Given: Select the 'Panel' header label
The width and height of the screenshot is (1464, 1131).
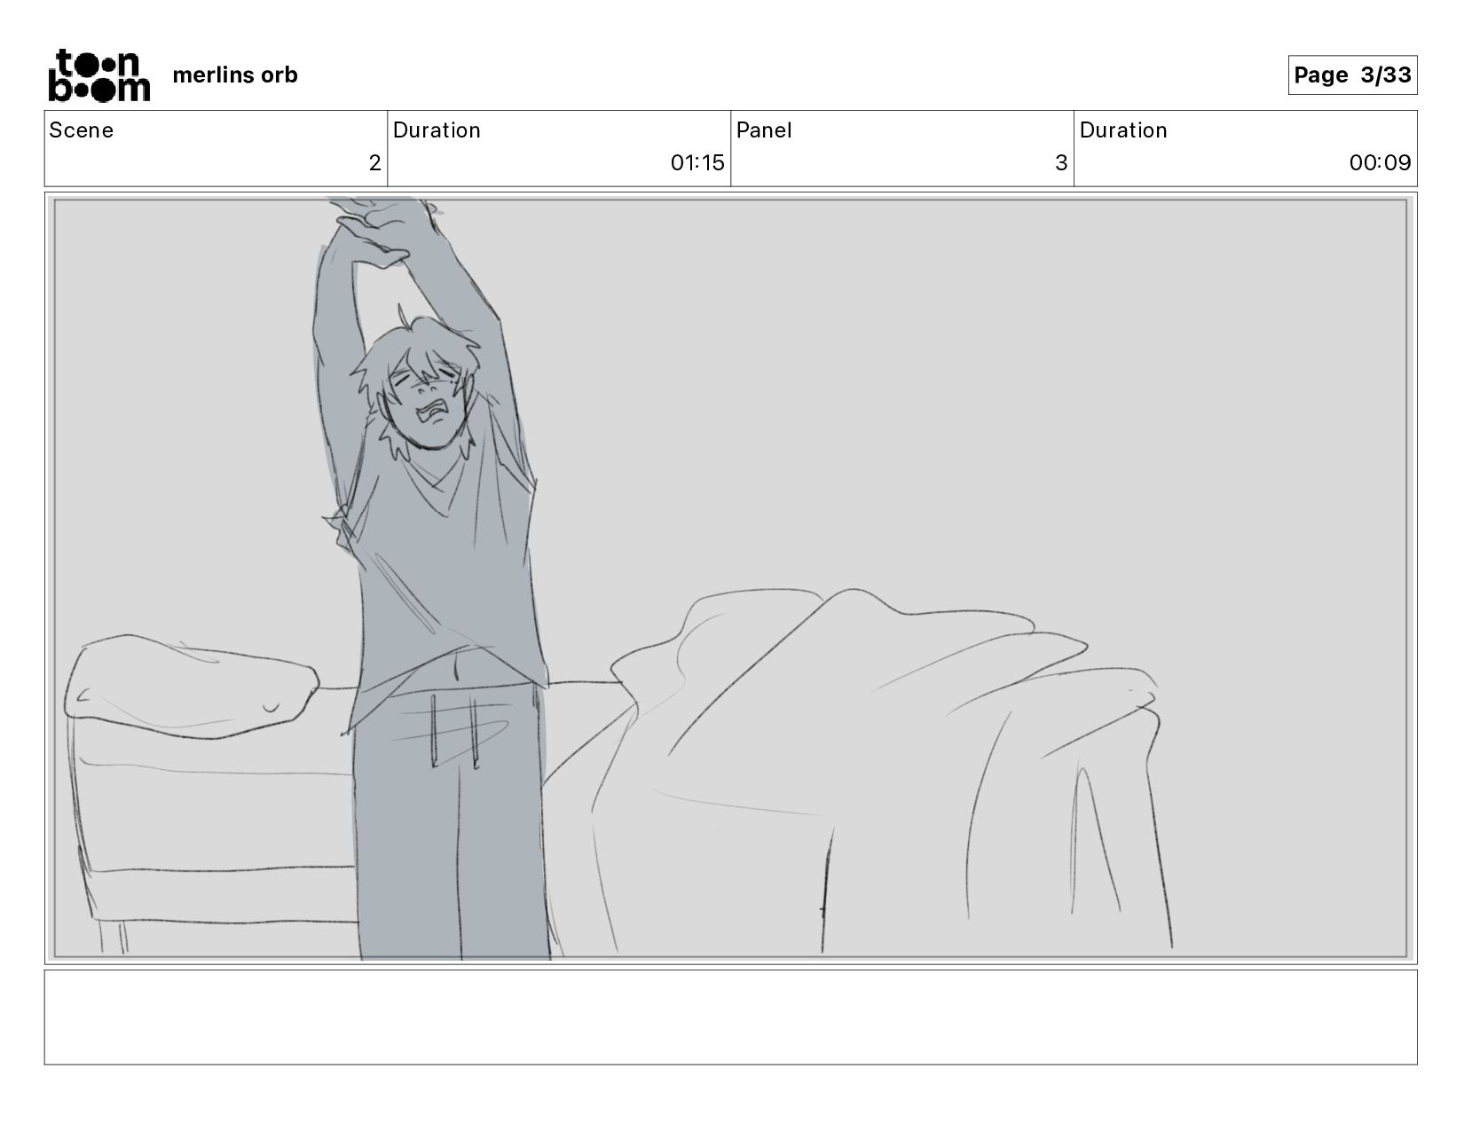Looking at the screenshot, I should (x=764, y=130).
